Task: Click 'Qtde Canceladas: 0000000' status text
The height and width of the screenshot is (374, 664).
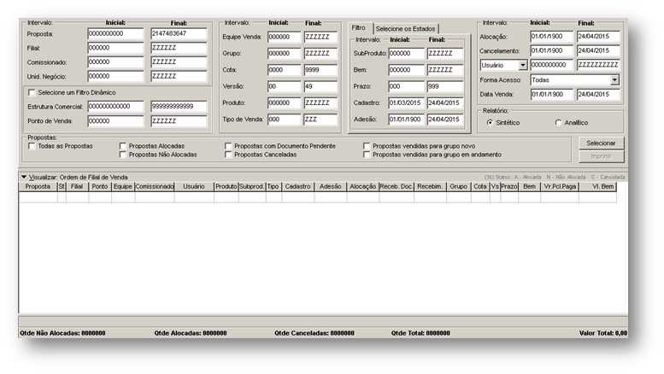Action: point(314,333)
